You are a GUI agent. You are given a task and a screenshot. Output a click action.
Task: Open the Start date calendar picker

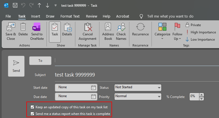click(x=94, y=88)
